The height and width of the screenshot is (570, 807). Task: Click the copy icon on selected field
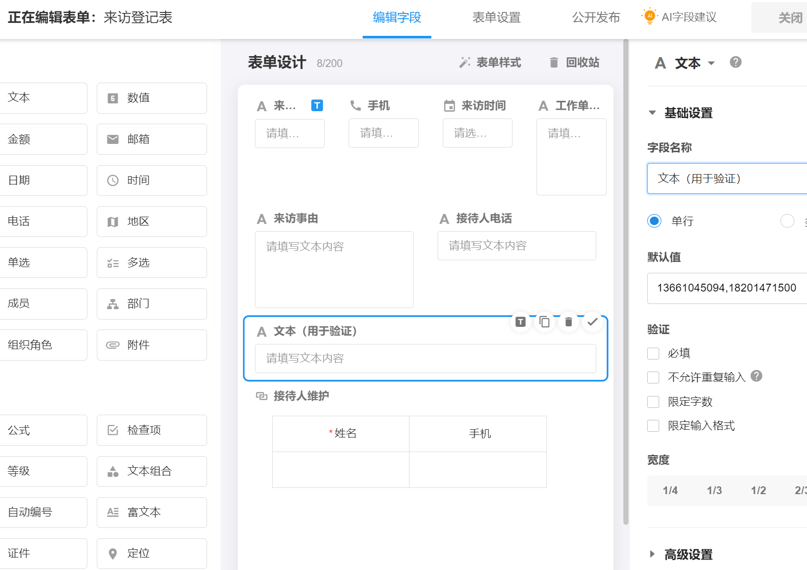(x=544, y=322)
